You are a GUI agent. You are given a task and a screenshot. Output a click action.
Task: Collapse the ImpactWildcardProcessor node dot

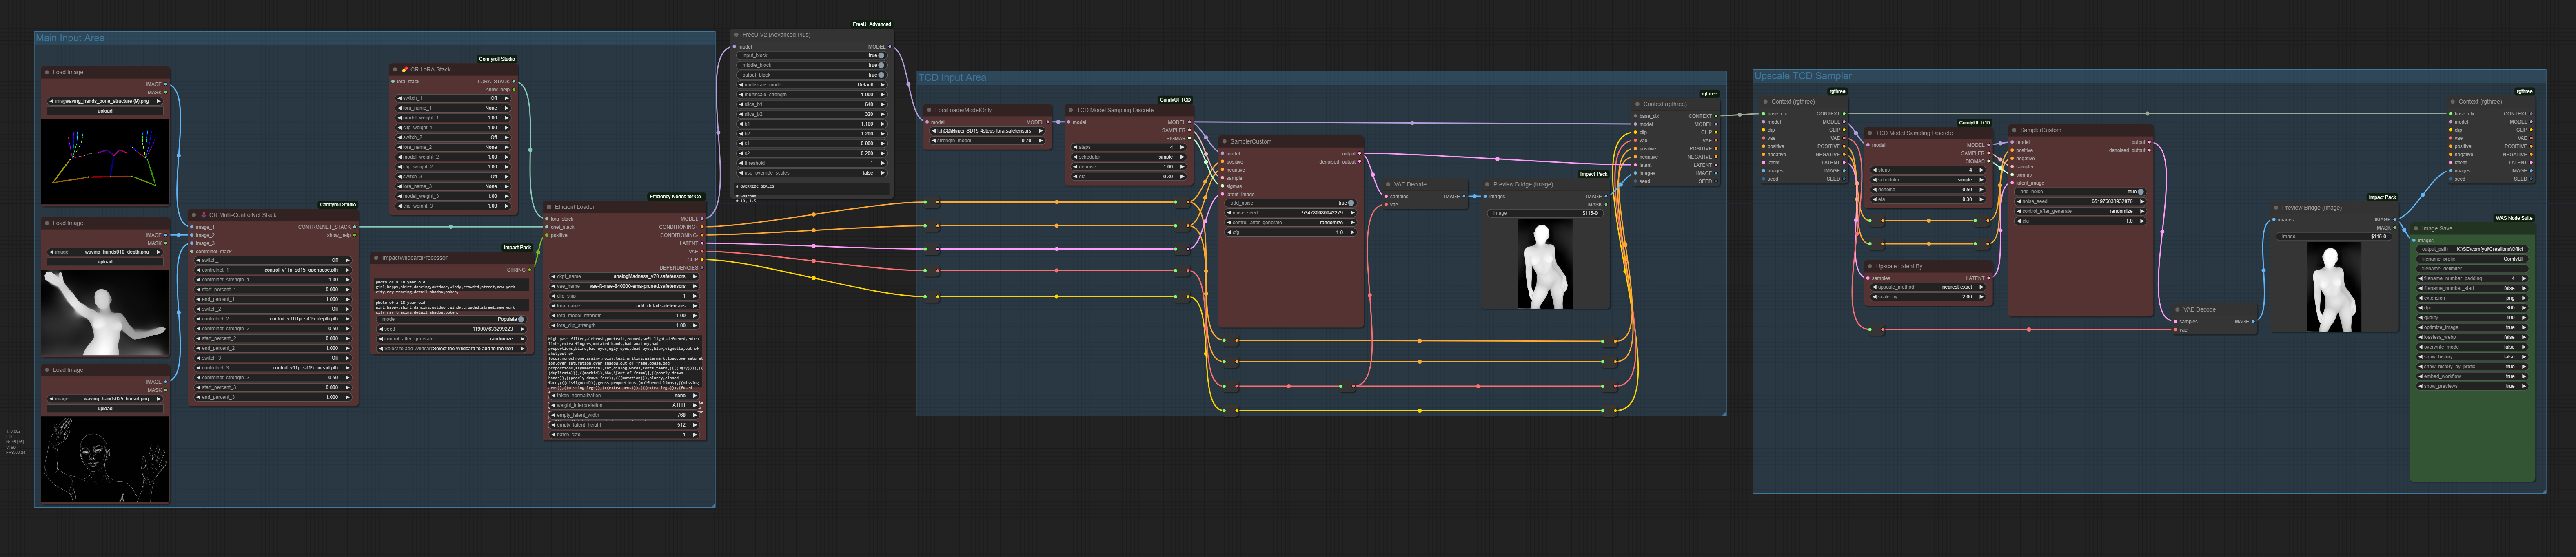pyautogui.click(x=376, y=258)
